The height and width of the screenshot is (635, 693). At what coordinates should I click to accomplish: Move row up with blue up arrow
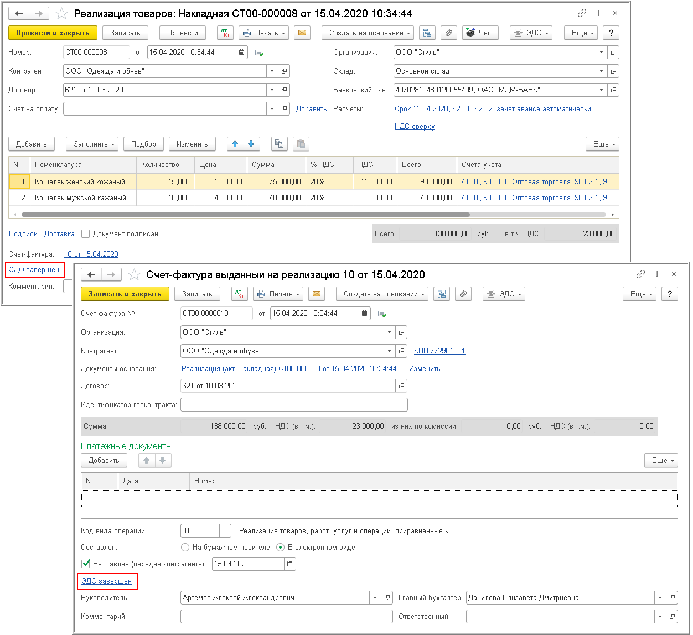tap(235, 144)
